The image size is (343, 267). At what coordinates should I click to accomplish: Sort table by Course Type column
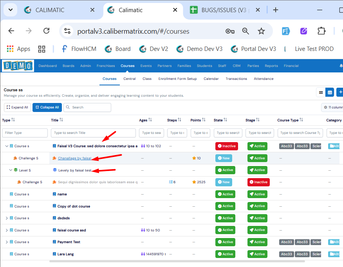[301, 120]
